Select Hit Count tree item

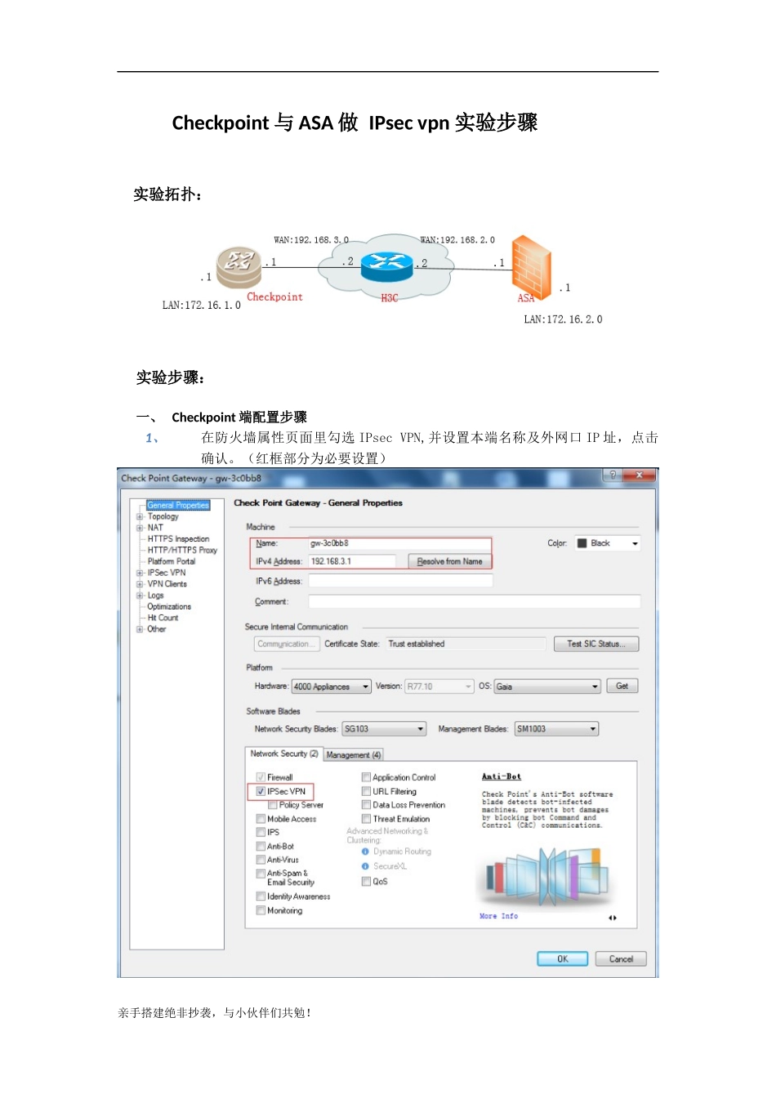coord(163,618)
